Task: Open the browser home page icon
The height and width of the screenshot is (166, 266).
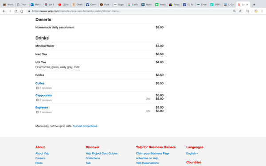Action: click(x=22, y=11)
